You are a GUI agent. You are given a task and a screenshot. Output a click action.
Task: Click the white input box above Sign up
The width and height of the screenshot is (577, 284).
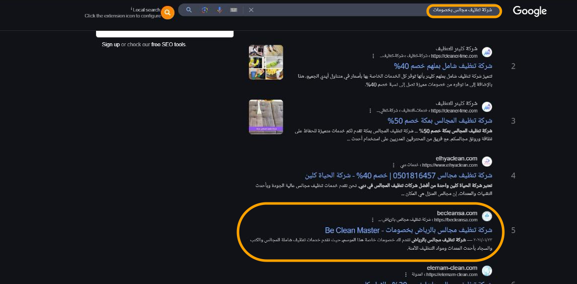pyautogui.click(x=165, y=34)
